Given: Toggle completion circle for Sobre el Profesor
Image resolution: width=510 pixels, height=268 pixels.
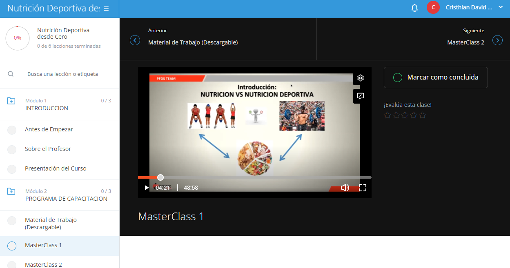Looking at the screenshot, I should click(x=12, y=149).
